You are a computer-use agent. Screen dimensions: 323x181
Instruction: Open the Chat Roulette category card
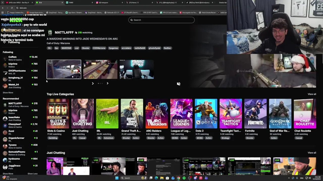305,114
